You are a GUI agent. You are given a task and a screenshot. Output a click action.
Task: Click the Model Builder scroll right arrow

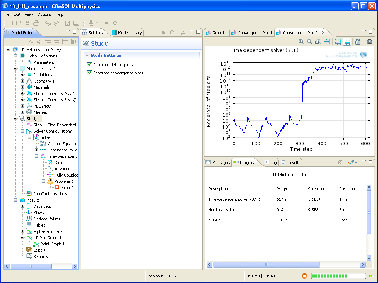[75, 266]
